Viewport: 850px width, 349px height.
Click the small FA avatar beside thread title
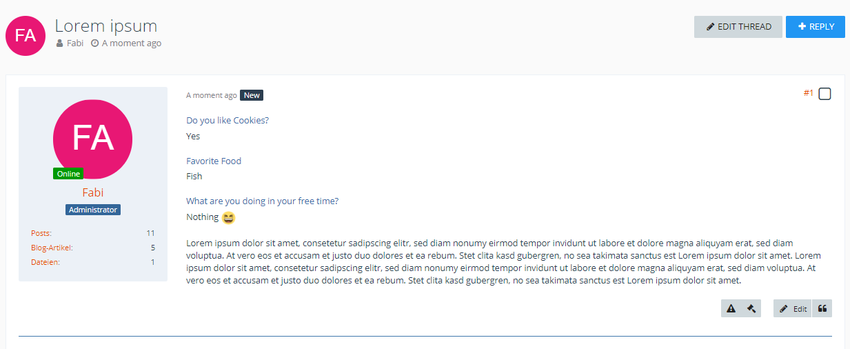26,36
